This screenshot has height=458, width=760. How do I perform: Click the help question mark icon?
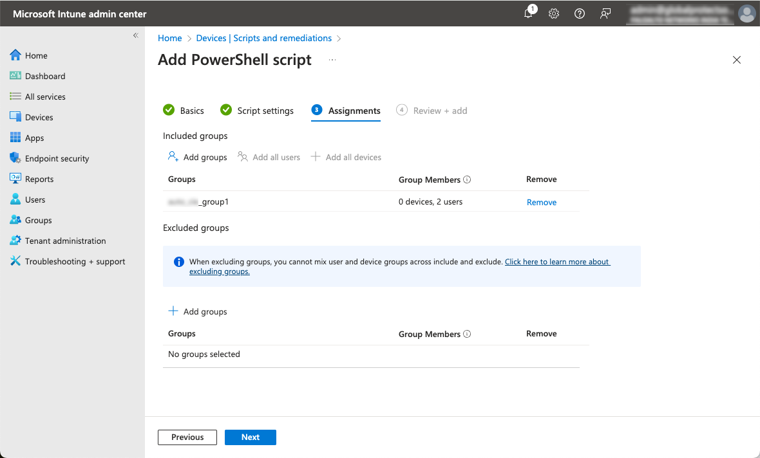coord(579,14)
